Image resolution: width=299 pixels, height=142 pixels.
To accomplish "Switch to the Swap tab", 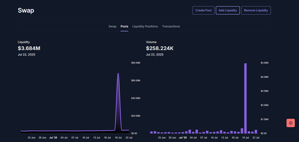I will [113, 27].
